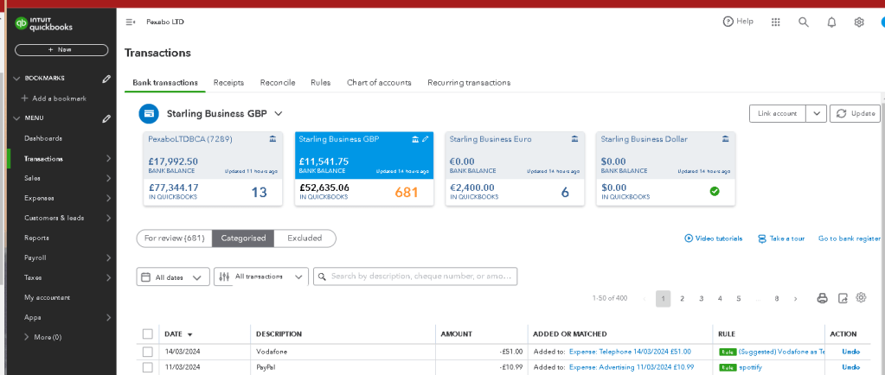
Task: Open the settings gear in the header
Action: pyautogui.click(x=859, y=22)
